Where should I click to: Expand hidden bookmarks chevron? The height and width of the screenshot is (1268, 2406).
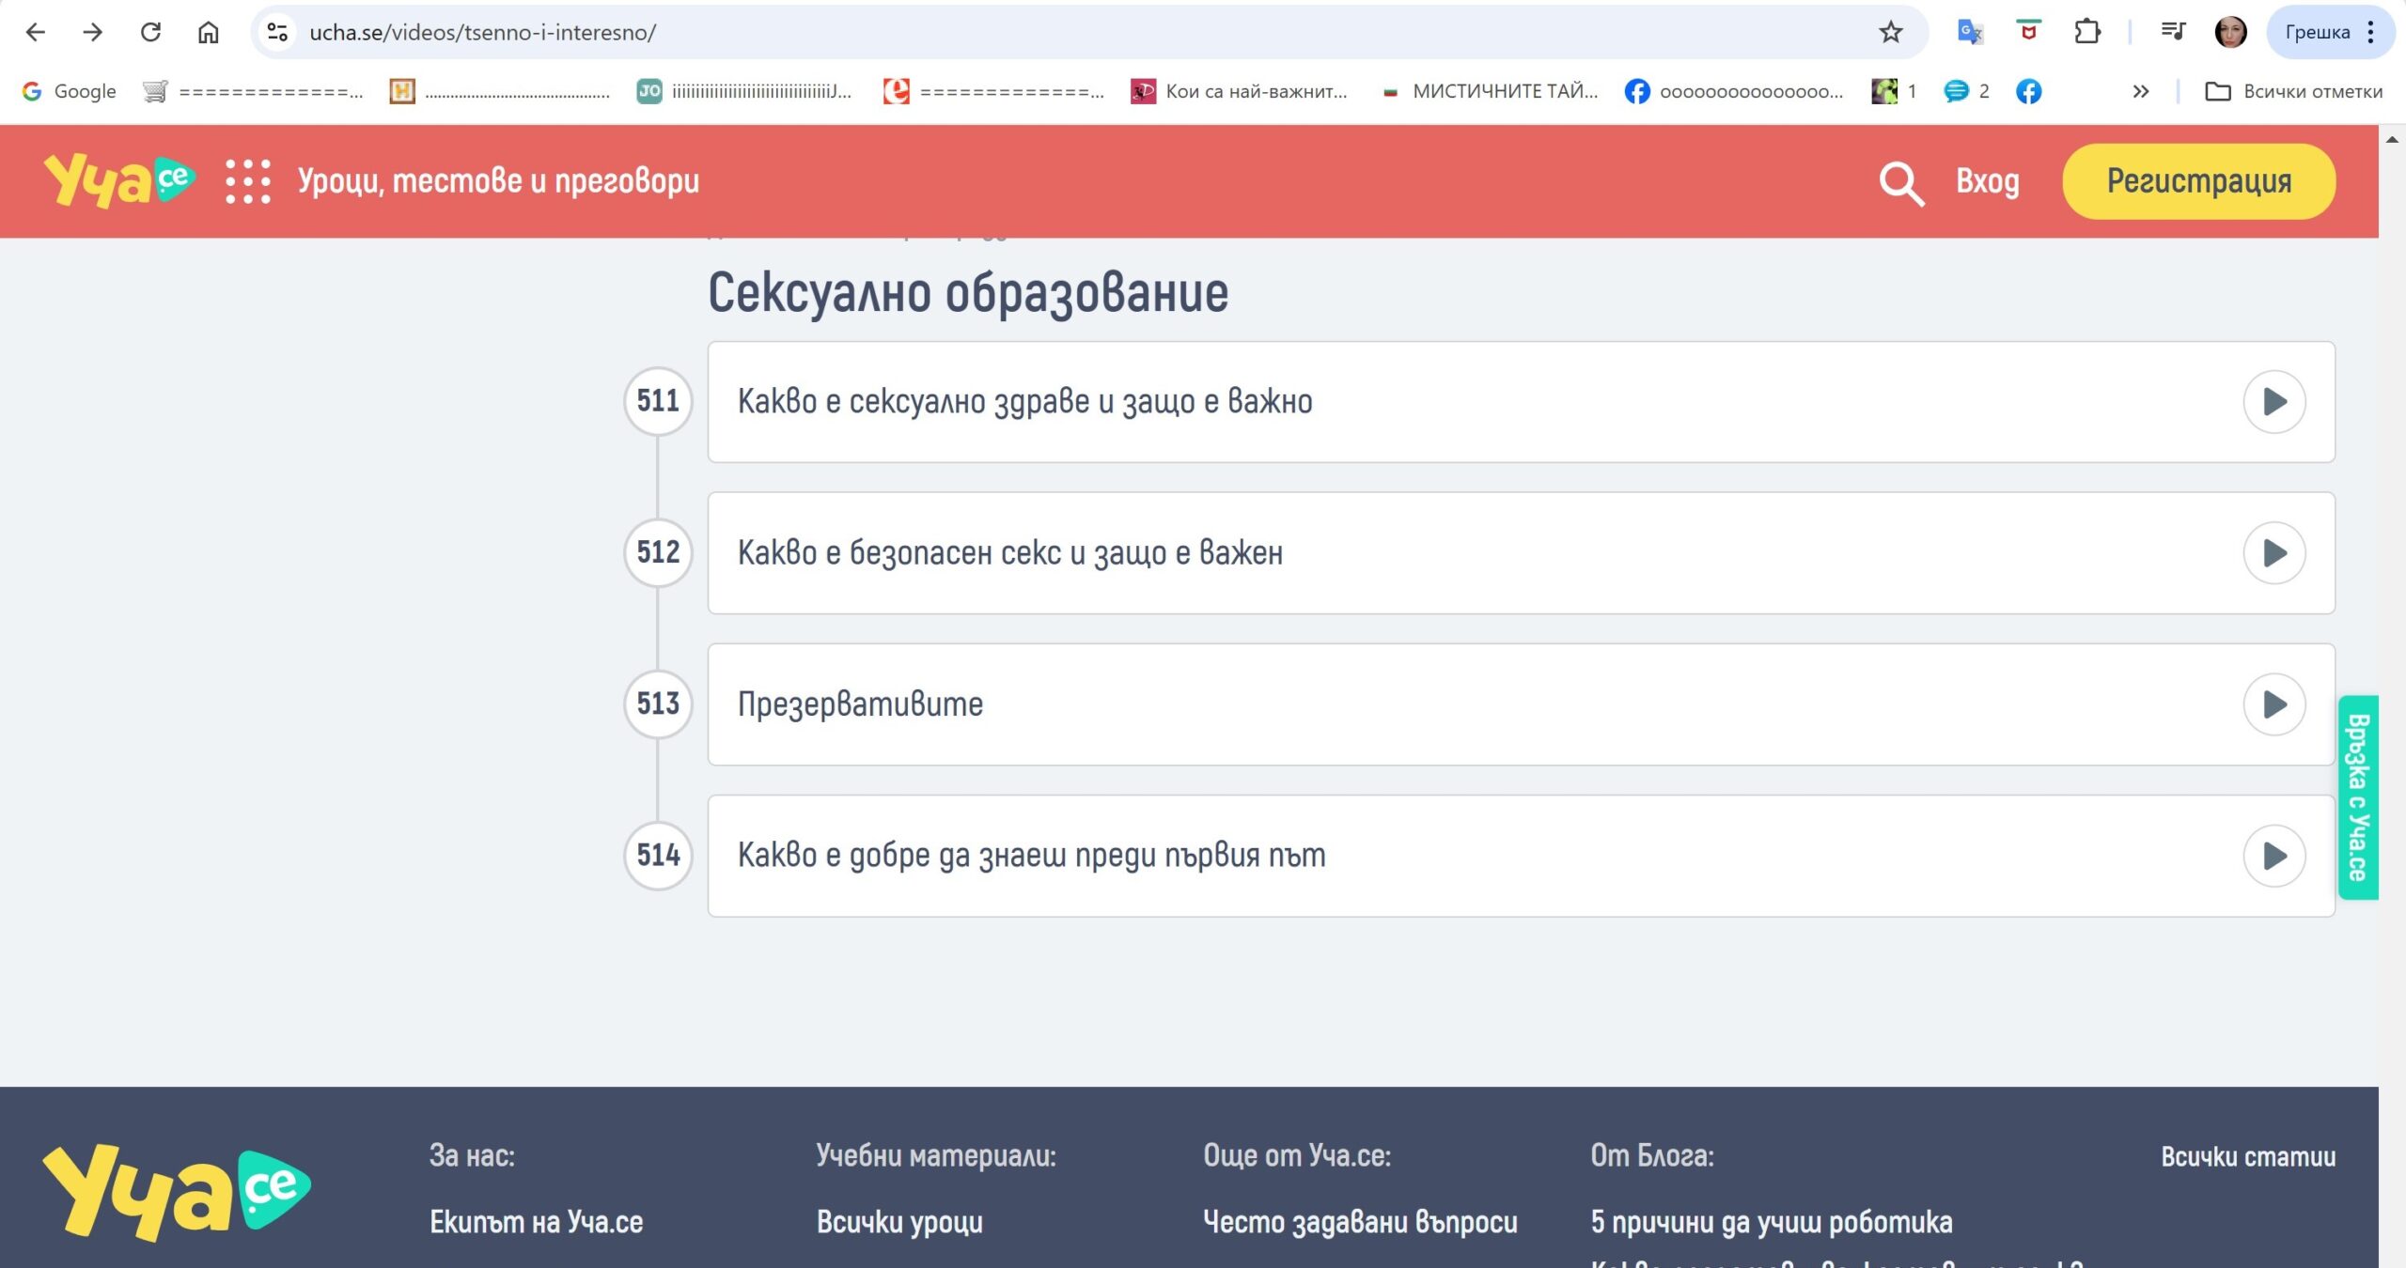click(2140, 91)
